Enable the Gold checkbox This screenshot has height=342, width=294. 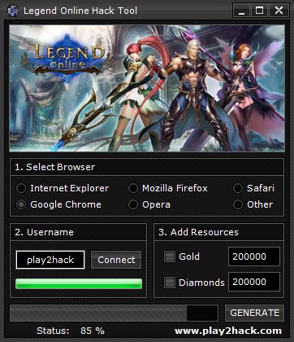[170, 256]
